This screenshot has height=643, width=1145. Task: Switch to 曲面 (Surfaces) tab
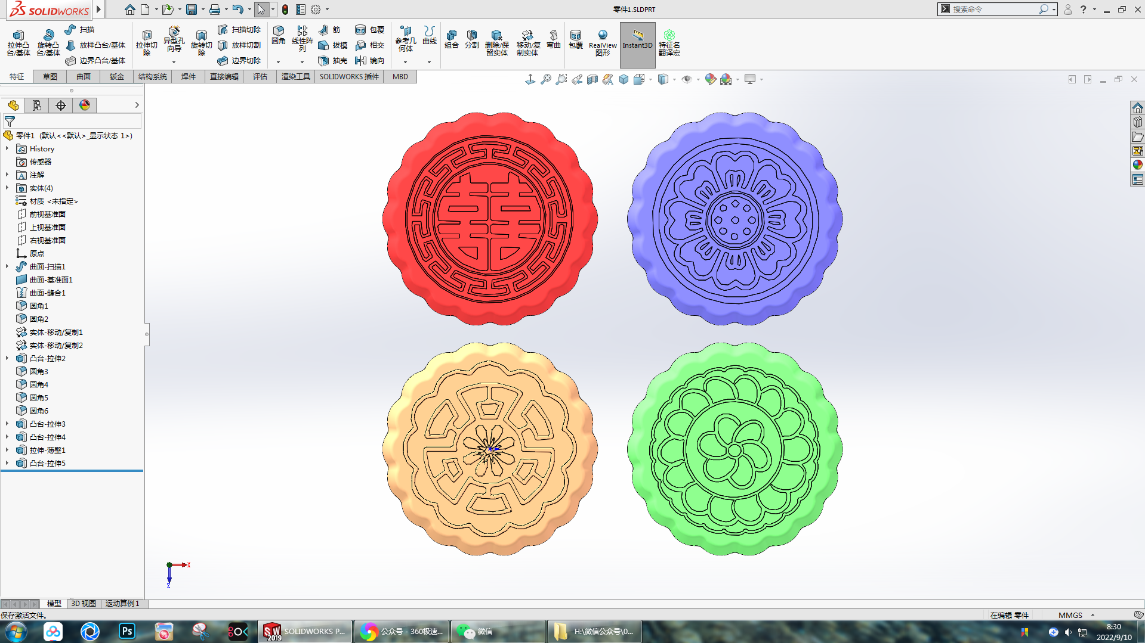coord(84,77)
